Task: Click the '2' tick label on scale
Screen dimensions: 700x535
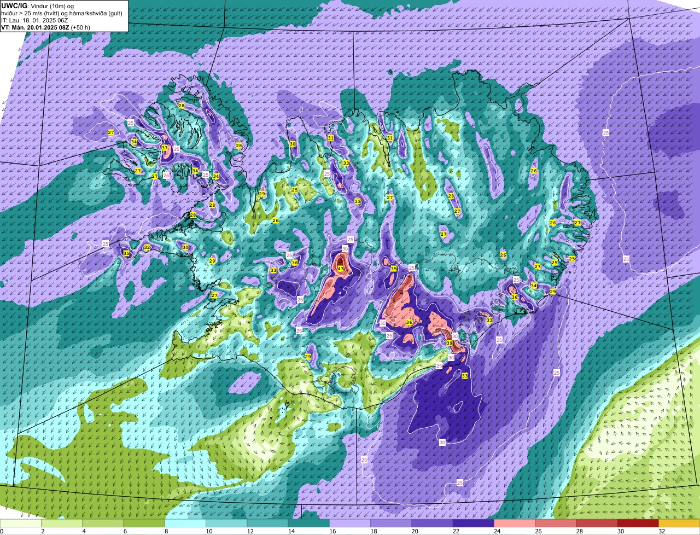Action: [x=42, y=531]
